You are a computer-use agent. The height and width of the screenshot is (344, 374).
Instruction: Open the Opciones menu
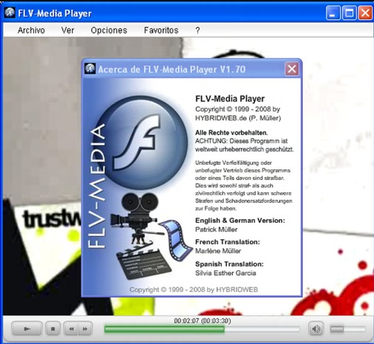(109, 31)
